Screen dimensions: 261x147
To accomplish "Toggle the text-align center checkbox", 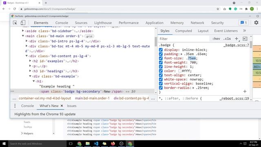I will 161,75.
